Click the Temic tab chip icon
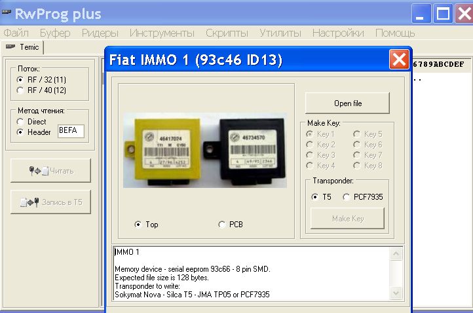 click(10, 47)
